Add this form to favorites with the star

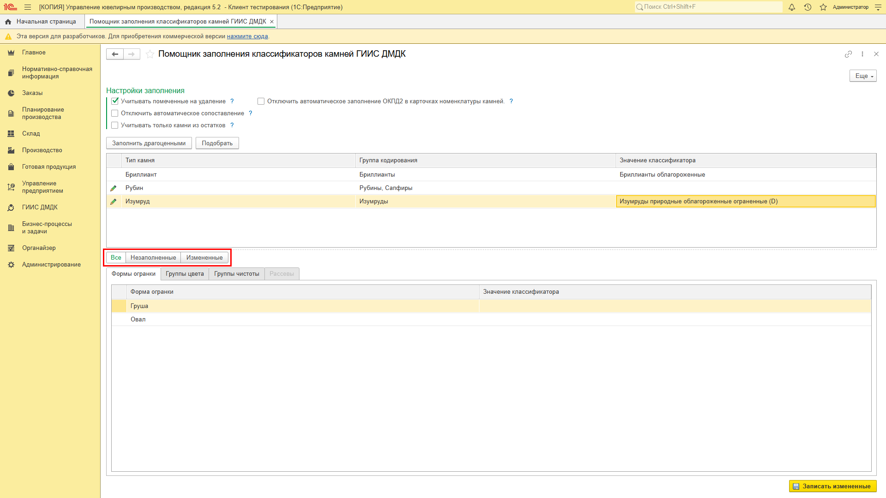(x=150, y=54)
